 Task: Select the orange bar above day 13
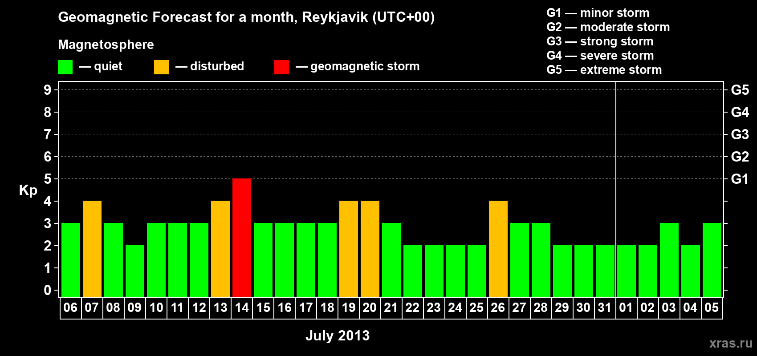tap(220, 249)
